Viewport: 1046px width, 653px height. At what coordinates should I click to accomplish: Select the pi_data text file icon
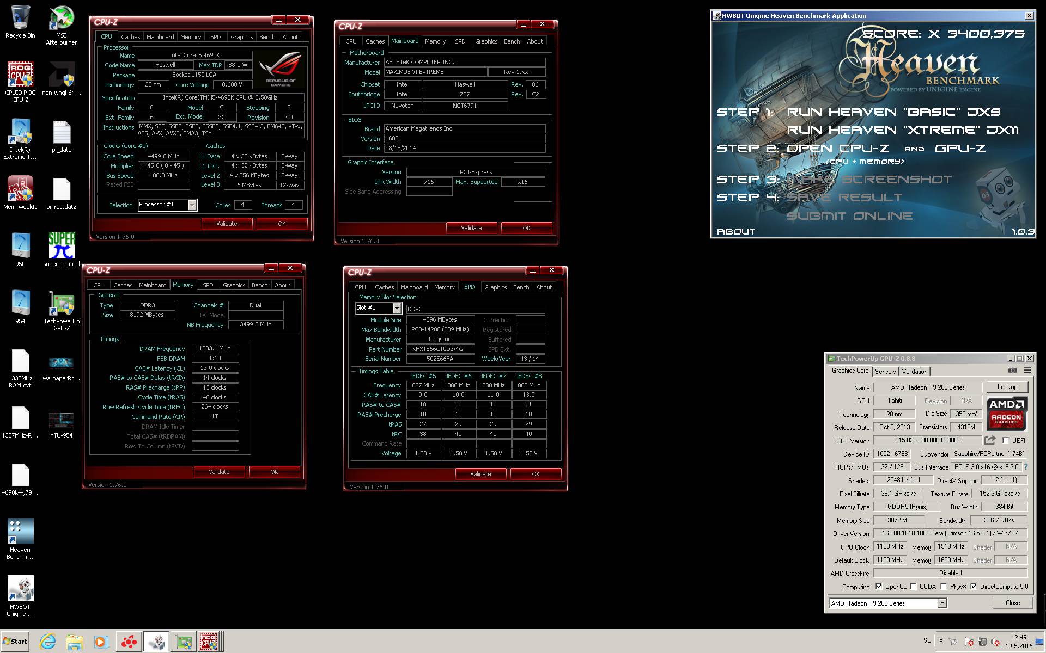tap(62, 137)
